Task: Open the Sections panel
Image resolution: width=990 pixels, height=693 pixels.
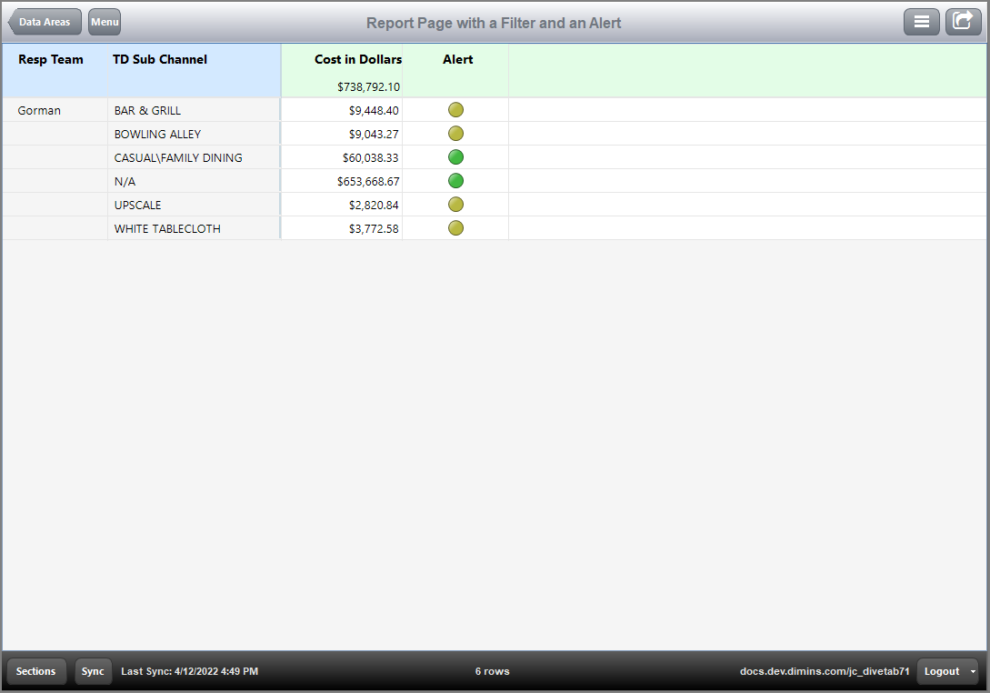Action: 36,671
